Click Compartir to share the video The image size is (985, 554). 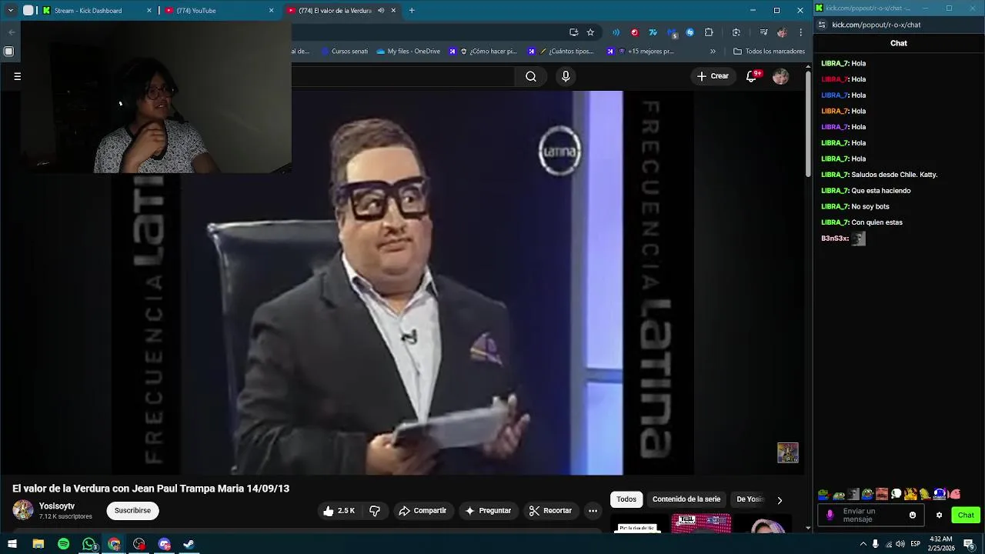click(422, 511)
